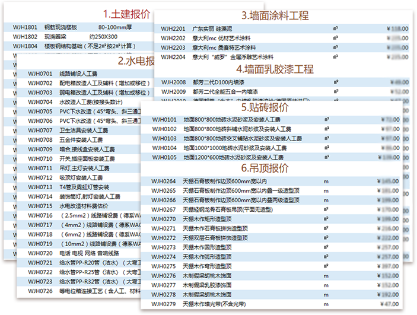Select the code cell "WJH0103"
This screenshot has width=417, height=315.
164,139
